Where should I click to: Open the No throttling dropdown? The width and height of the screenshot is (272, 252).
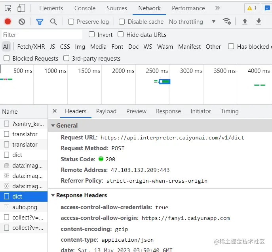pyautogui.click(x=192, y=22)
